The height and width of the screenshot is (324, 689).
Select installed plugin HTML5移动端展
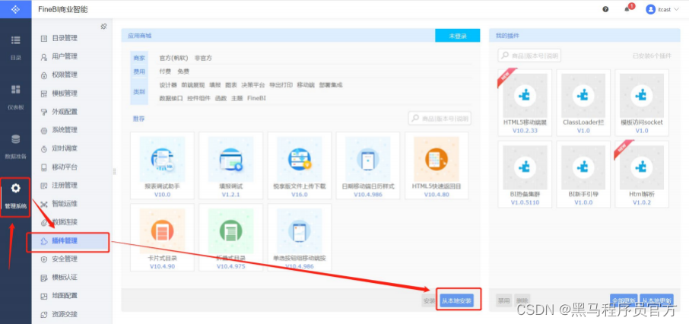(x=525, y=102)
